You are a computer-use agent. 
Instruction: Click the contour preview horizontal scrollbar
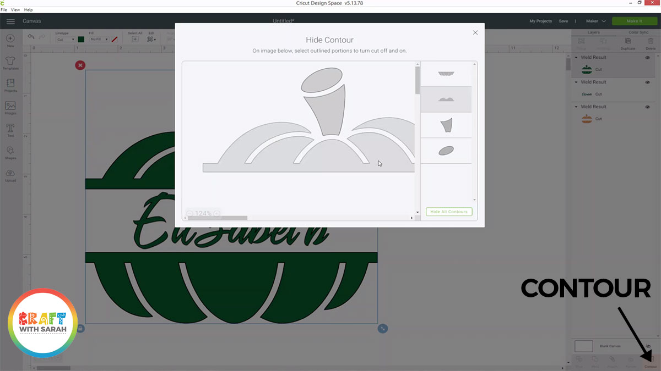point(218,218)
